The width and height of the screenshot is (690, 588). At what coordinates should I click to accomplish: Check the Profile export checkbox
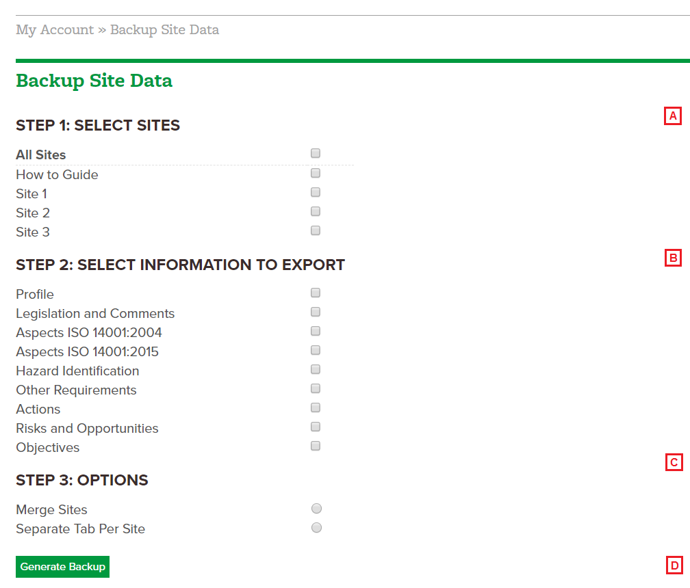click(x=316, y=293)
